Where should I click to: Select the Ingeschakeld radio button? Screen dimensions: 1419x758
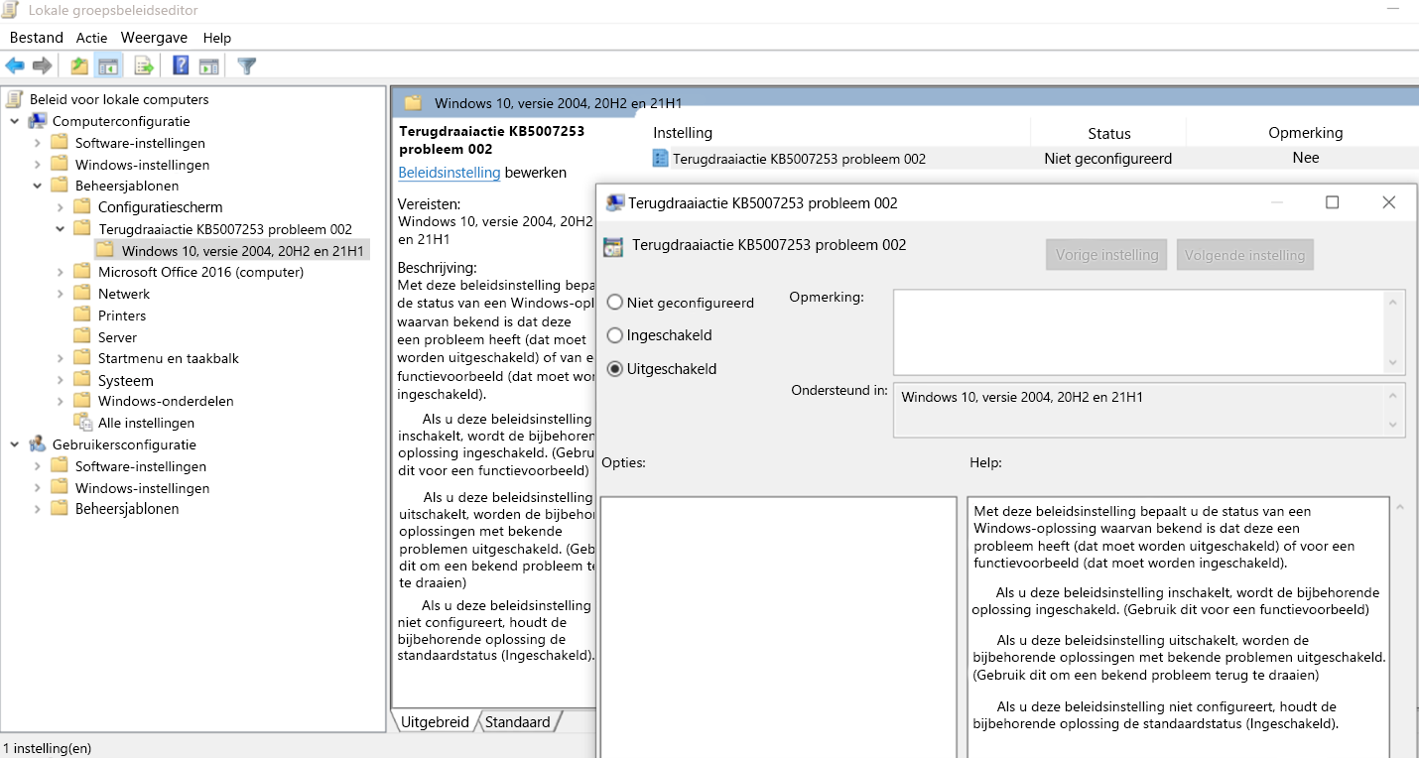(615, 335)
